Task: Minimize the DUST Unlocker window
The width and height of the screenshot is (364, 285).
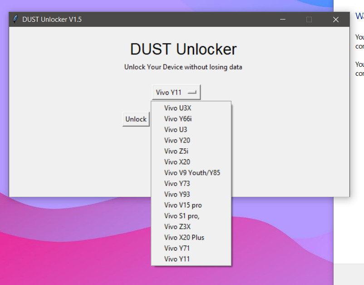Action: (282, 20)
